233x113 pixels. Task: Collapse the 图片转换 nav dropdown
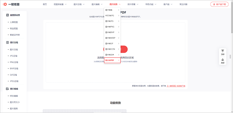pyautogui.click(x=115, y=4)
